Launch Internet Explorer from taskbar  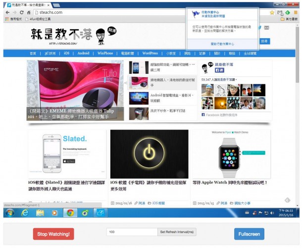(x=25, y=213)
